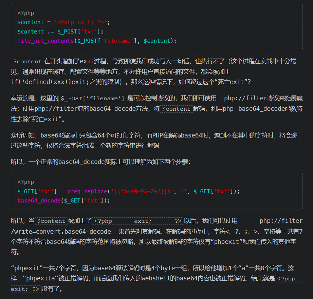
Task: Click the inline "<?php exit; ?>" code before 以后
Action: coord(138,221)
